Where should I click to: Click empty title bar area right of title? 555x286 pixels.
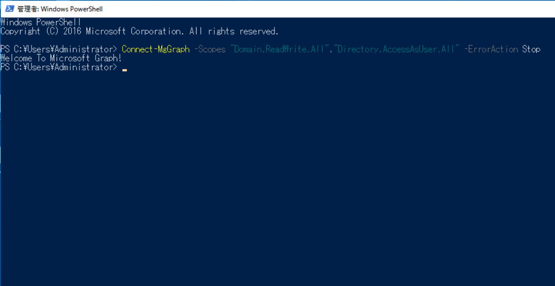click(328, 9)
